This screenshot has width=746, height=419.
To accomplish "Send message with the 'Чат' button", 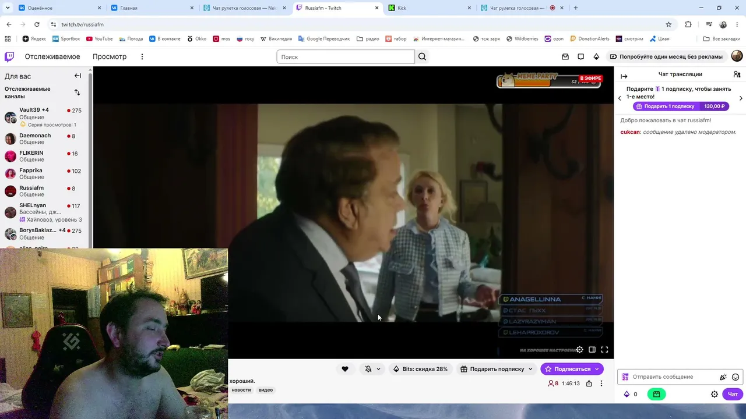I will coord(733,394).
